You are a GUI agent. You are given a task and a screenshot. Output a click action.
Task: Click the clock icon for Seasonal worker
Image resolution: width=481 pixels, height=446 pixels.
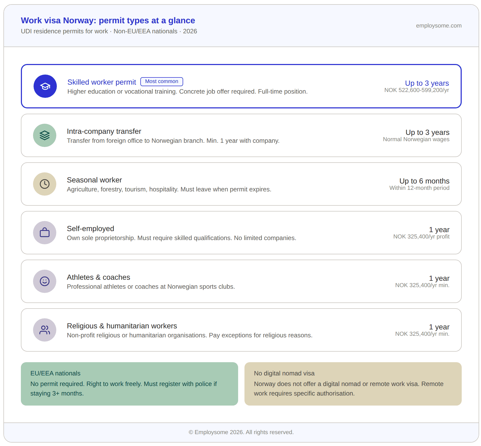[45, 184]
